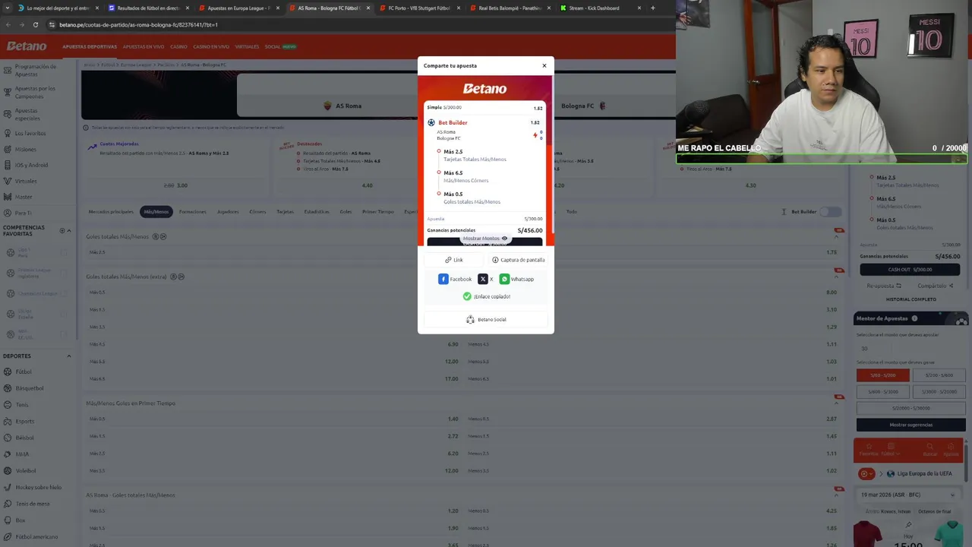Open Apuestas en Vivo menu

(144, 46)
